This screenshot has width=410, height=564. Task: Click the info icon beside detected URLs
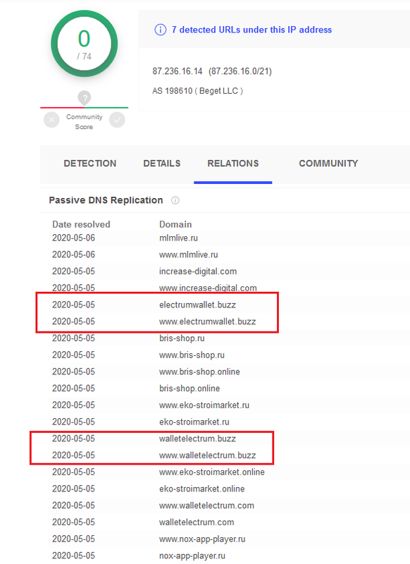160,30
